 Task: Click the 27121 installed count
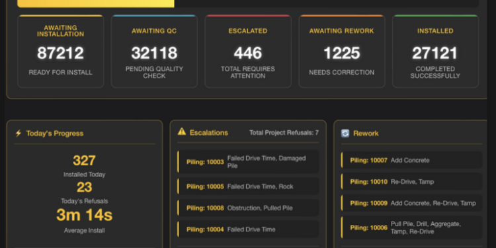point(435,53)
